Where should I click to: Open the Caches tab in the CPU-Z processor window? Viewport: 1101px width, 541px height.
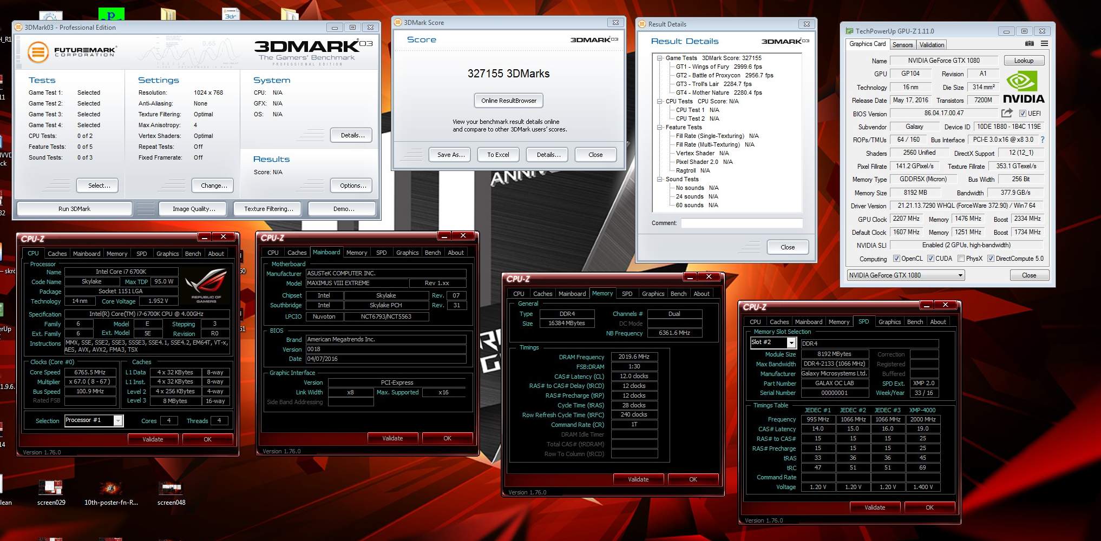tap(57, 254)
